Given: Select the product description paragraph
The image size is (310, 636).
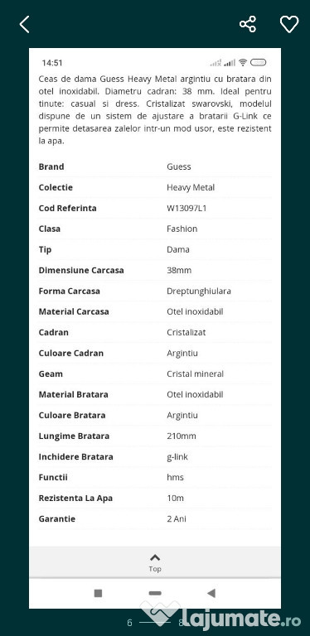Looking at the screenshot, I should [x=155, y=110].
